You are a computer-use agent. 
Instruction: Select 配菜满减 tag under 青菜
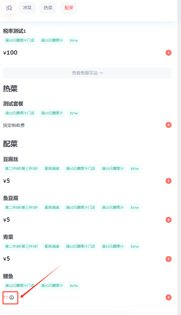tap(52, 247)
